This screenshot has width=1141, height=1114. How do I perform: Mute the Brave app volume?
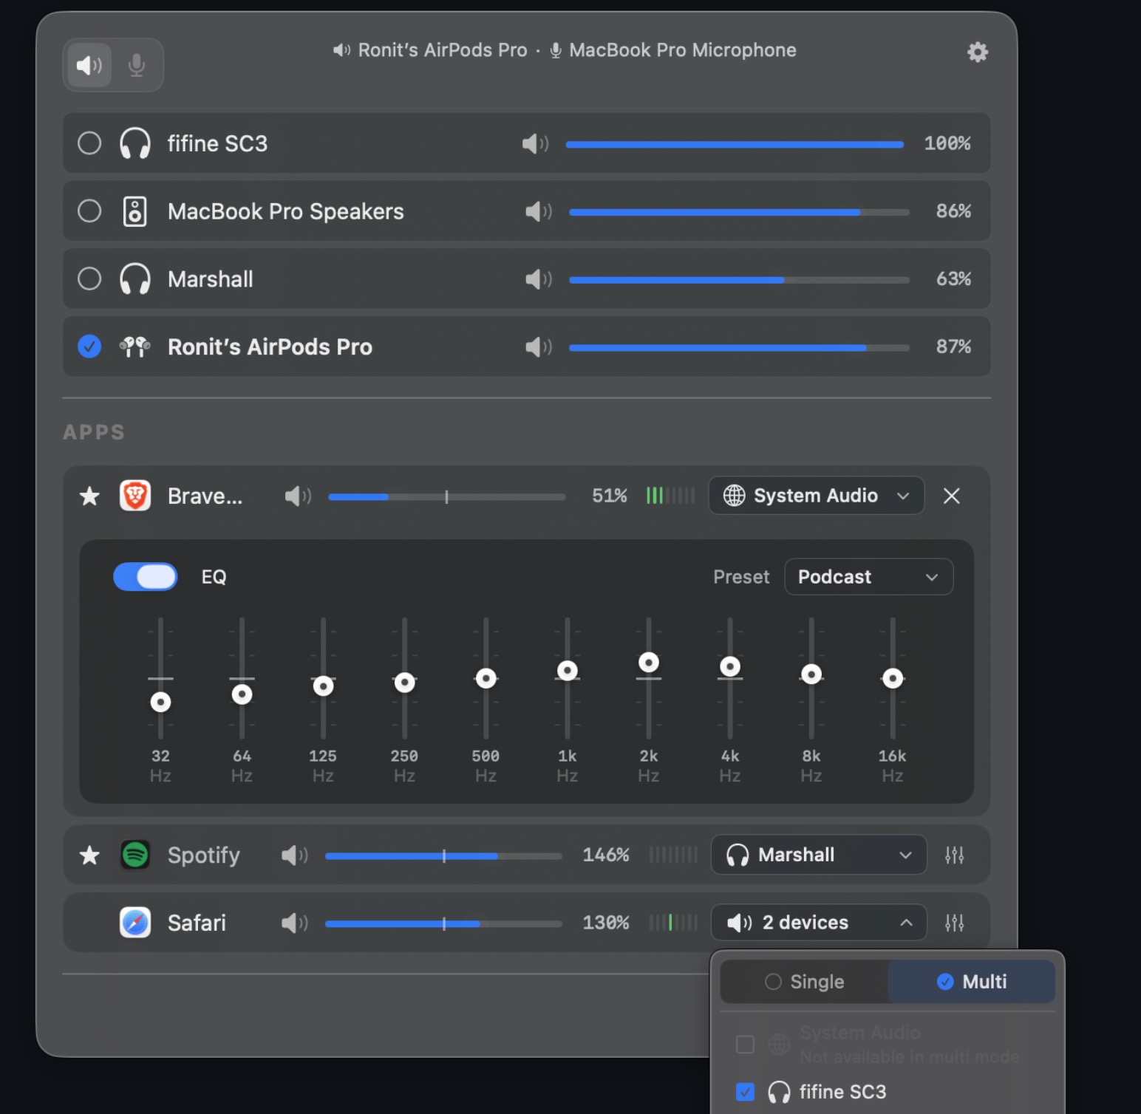(298, 496)
